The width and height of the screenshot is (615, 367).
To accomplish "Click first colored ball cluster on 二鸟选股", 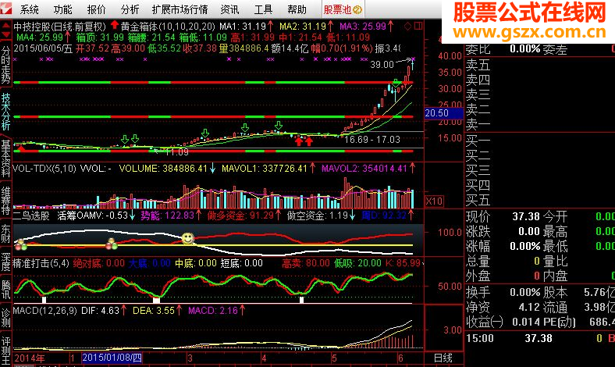I will (20, 244).
